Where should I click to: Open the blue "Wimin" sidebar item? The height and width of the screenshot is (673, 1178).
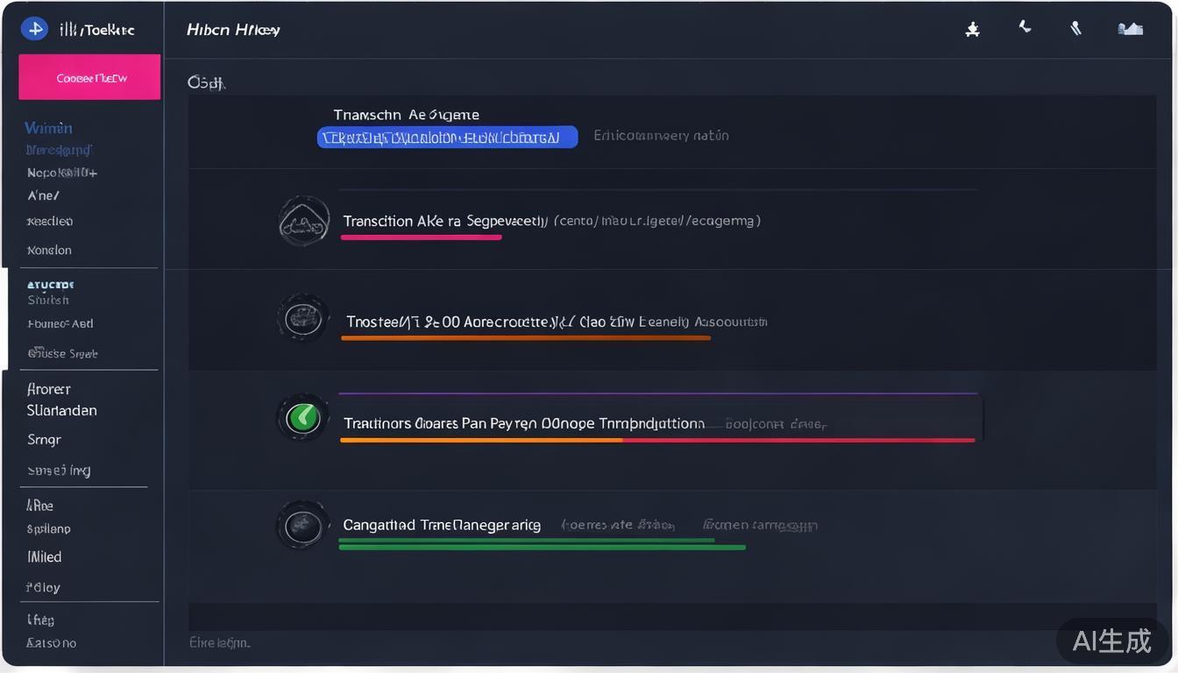click(x=49, y=128)
